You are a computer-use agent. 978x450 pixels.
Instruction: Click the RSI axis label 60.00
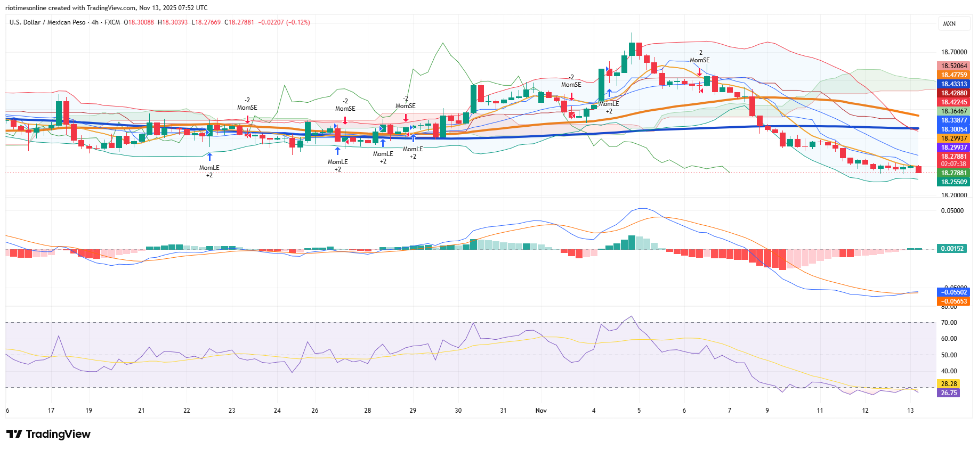[949, 339]
